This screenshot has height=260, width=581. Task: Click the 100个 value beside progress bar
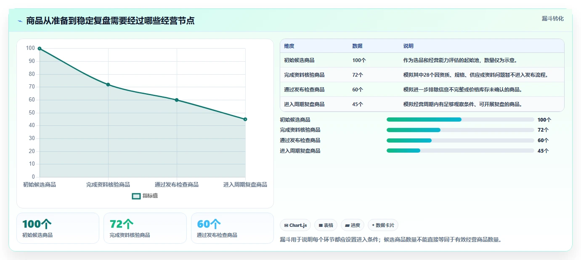[544, 120]
